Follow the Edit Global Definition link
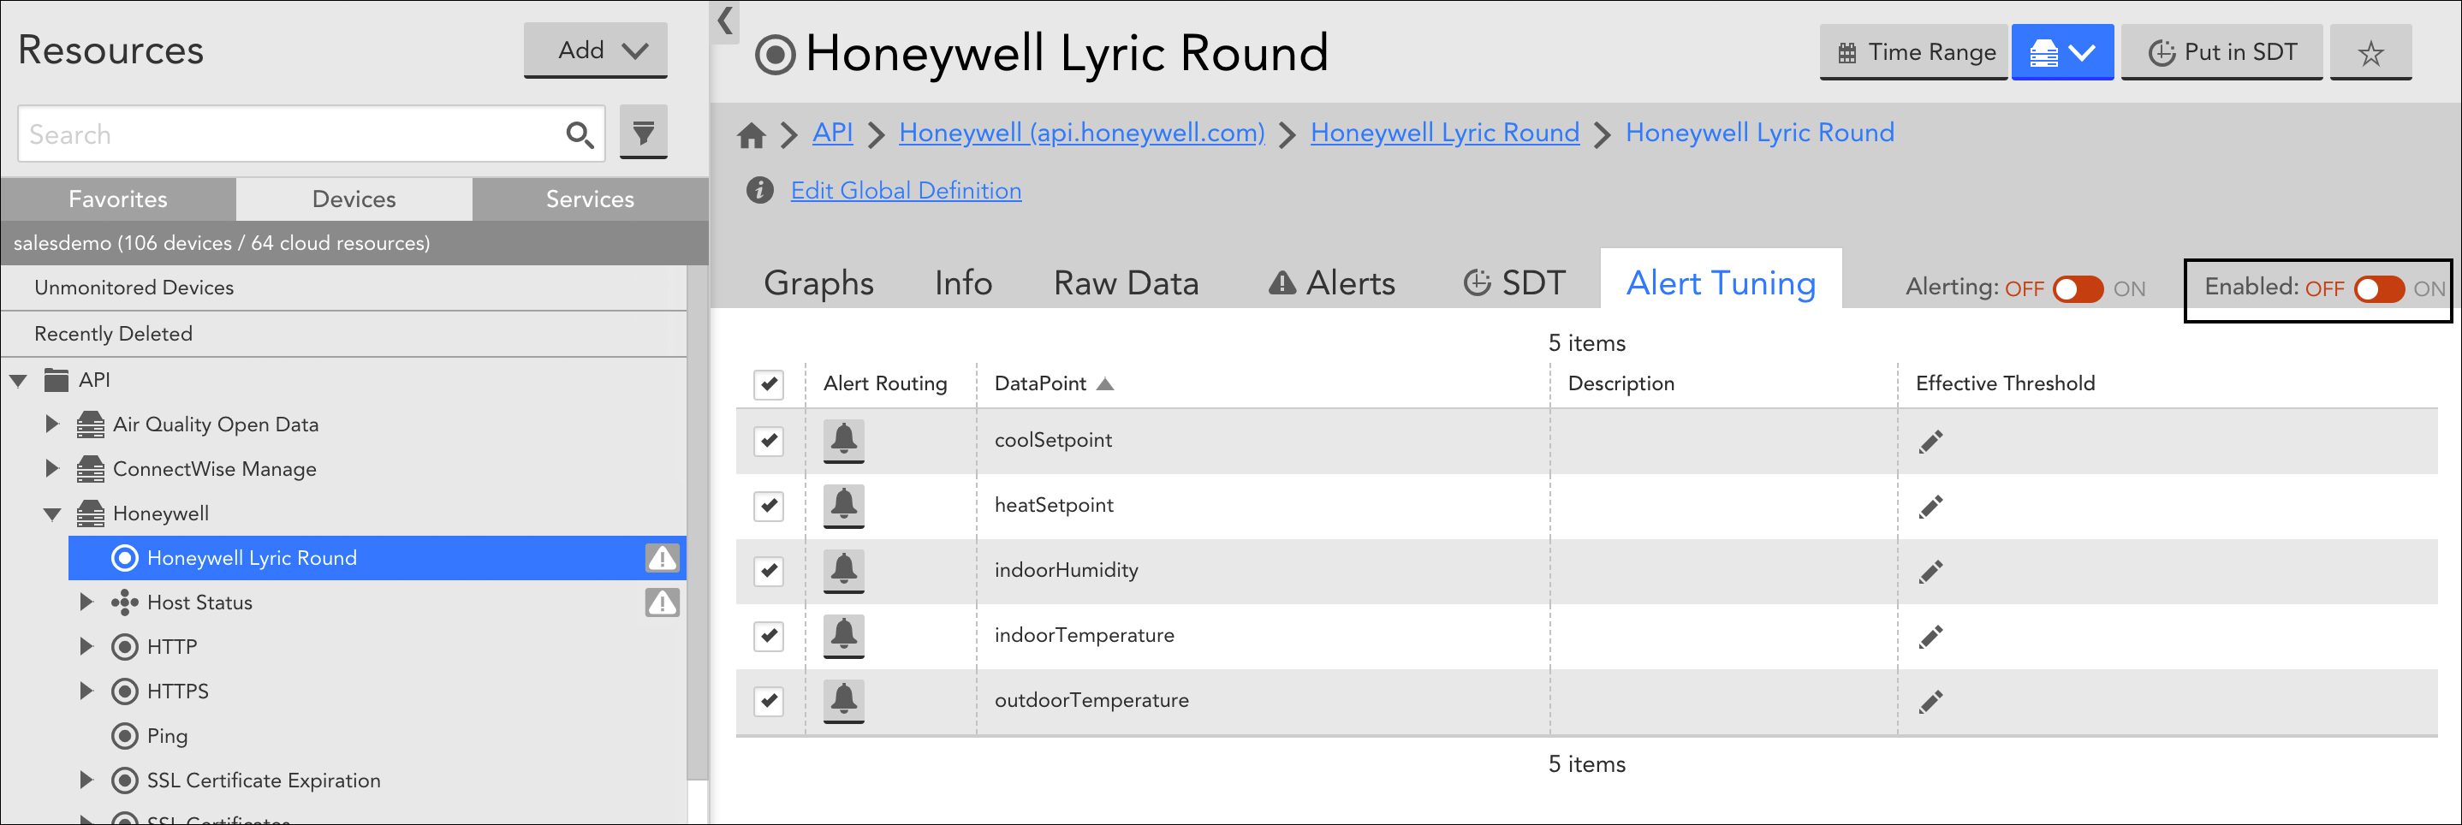Screen dimensions: 2462x825 coord(906,190)
